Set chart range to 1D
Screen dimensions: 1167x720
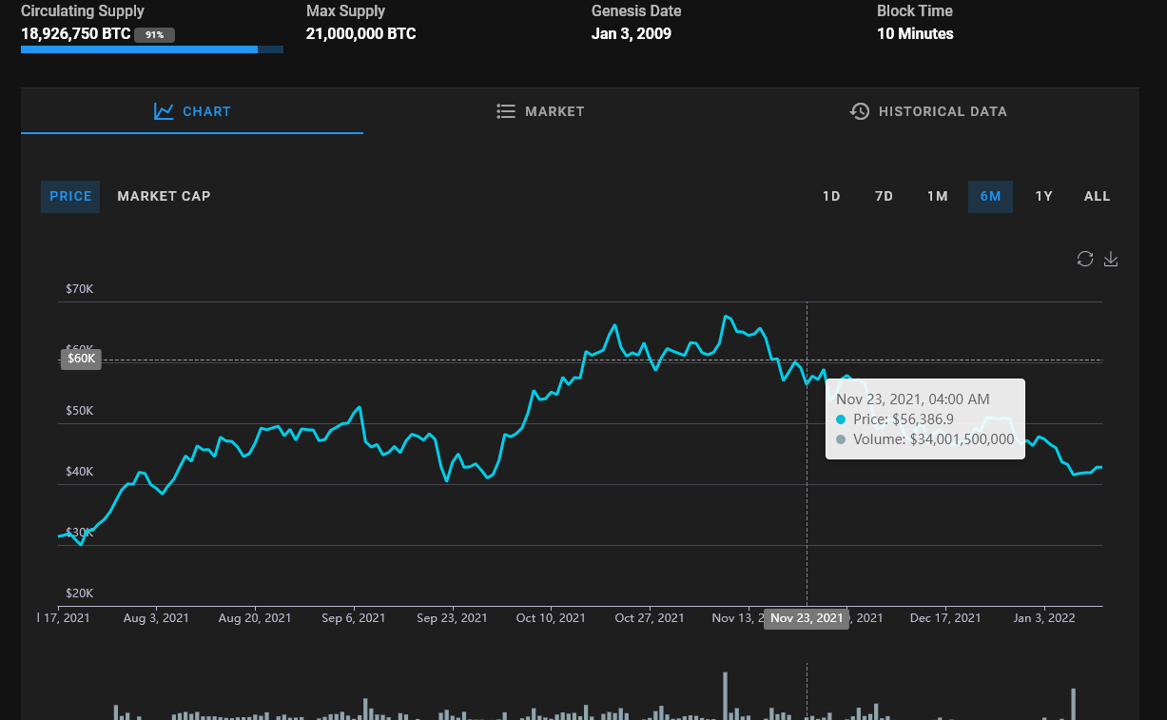[x=831, y=196]
